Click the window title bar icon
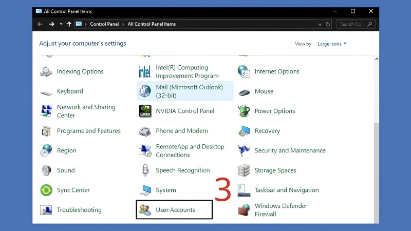Image resolution: width=411 pixels, height=231 pixels. 39,11
